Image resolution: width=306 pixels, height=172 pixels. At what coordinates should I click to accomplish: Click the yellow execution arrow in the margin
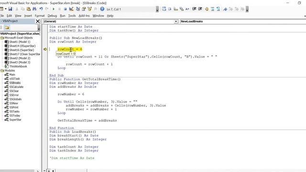[x=45, y=49]
